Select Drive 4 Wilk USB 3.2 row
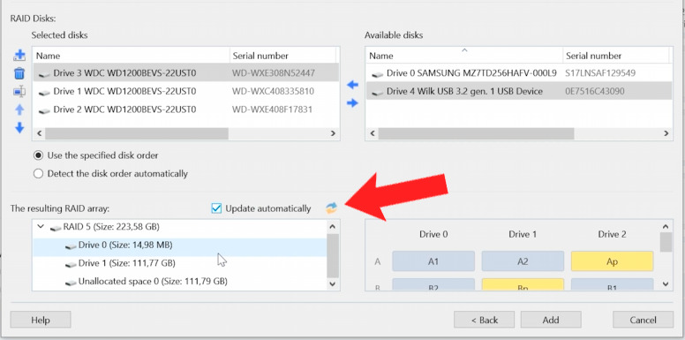This screenshot has height=340, width=685. (519, 91)
